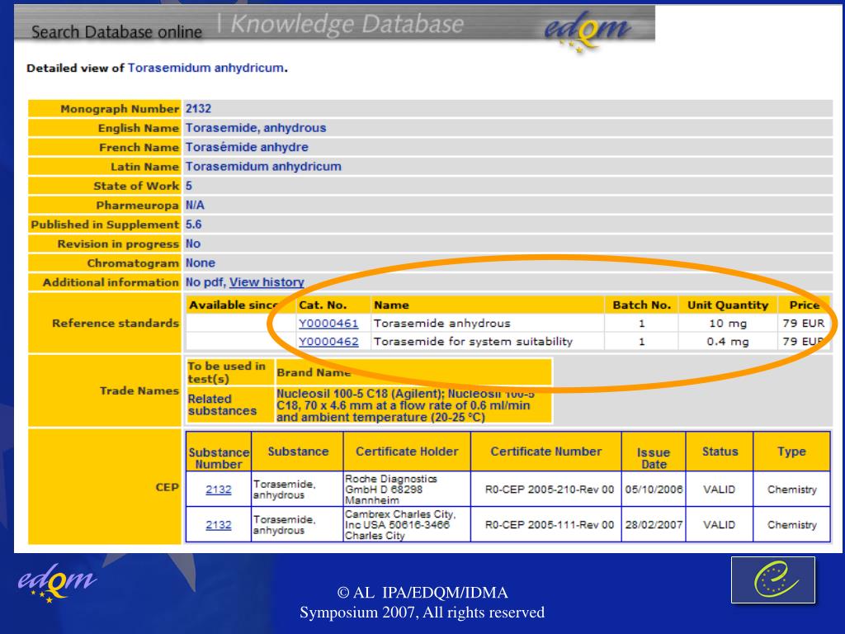The image size is (845, 634).
Task: Select State of Work value 5
Action: tap(189, 186)
